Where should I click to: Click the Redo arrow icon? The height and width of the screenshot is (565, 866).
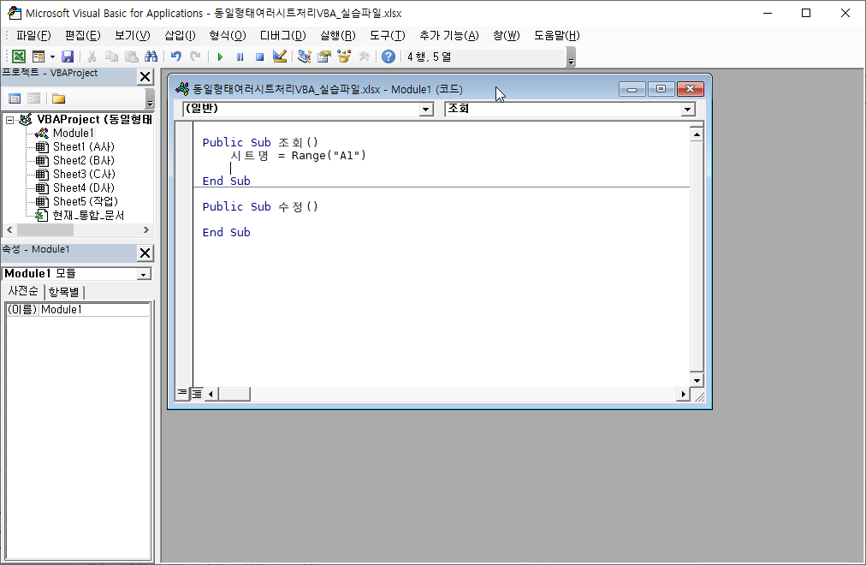(195, 56)
